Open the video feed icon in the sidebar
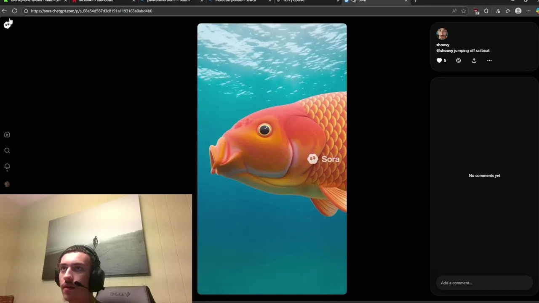This screenshot has height=303, width=539. tap(7, 135)
